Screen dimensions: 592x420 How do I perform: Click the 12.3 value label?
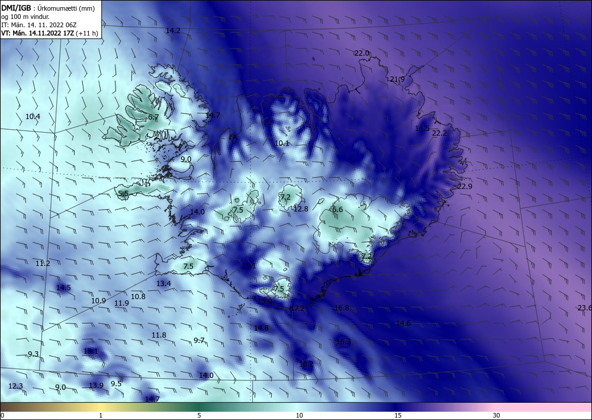pos(15,386)
